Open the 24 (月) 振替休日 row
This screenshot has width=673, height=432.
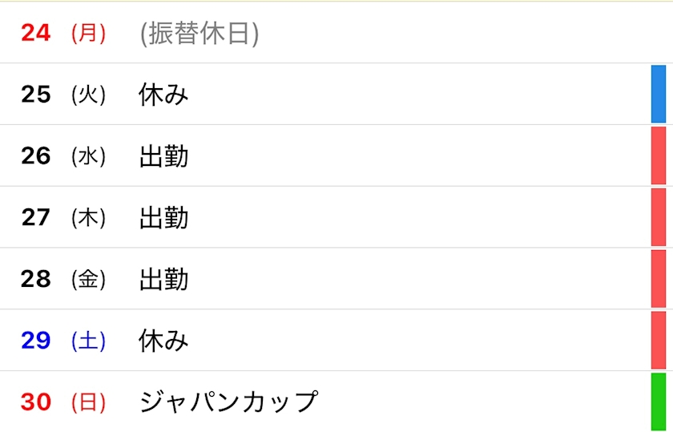pyautogui.click(x=199, y=34)
